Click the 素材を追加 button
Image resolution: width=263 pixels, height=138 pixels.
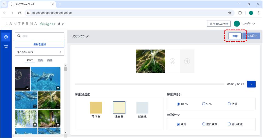tap(39, 44)
